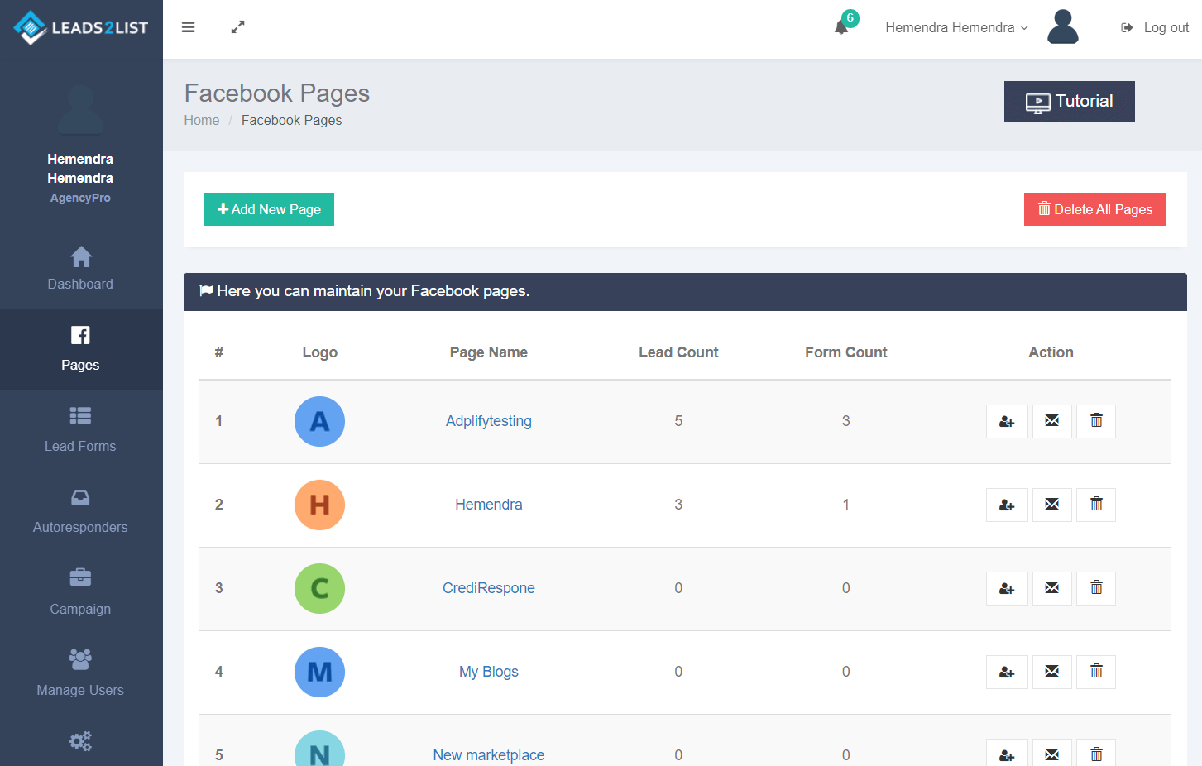Select Lead Forms from the sidebar
Image resolution: width=1202 pixels, height=766 pixels.
click(80, 430)
